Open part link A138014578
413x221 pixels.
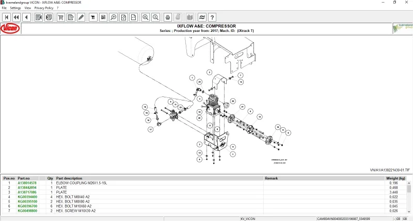click(x=27, y=183)
